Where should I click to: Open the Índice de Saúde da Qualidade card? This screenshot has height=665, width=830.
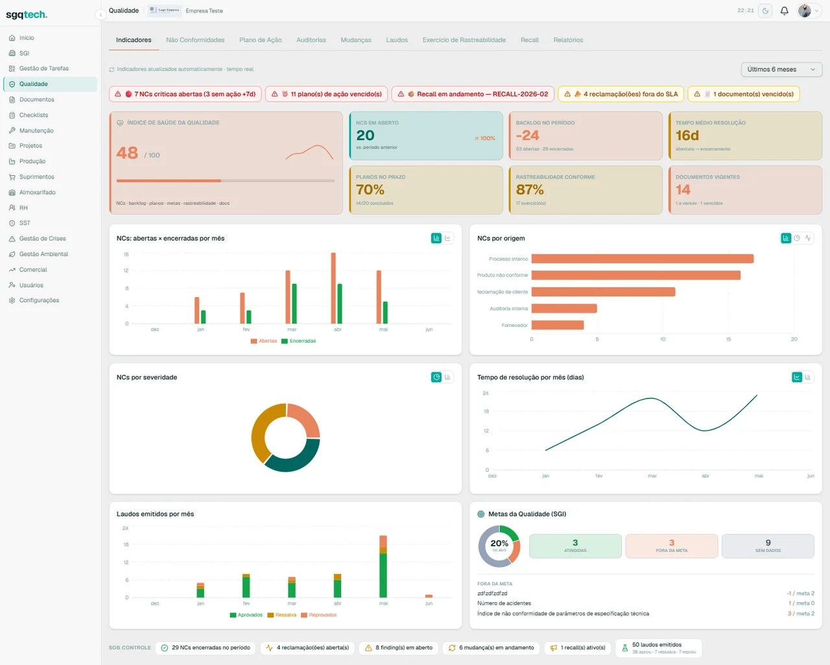[226, 163]
